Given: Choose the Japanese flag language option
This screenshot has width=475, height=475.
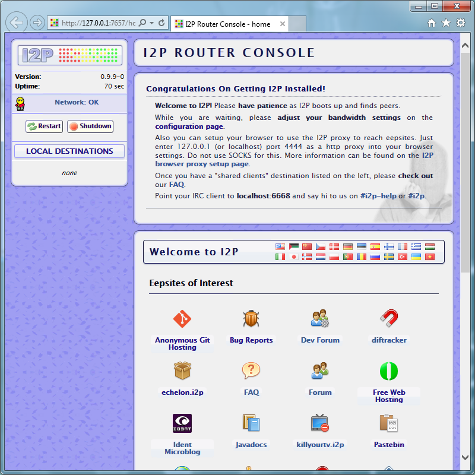Looking at the screenshot, I should pyautogui.click(x=294, y=257).
